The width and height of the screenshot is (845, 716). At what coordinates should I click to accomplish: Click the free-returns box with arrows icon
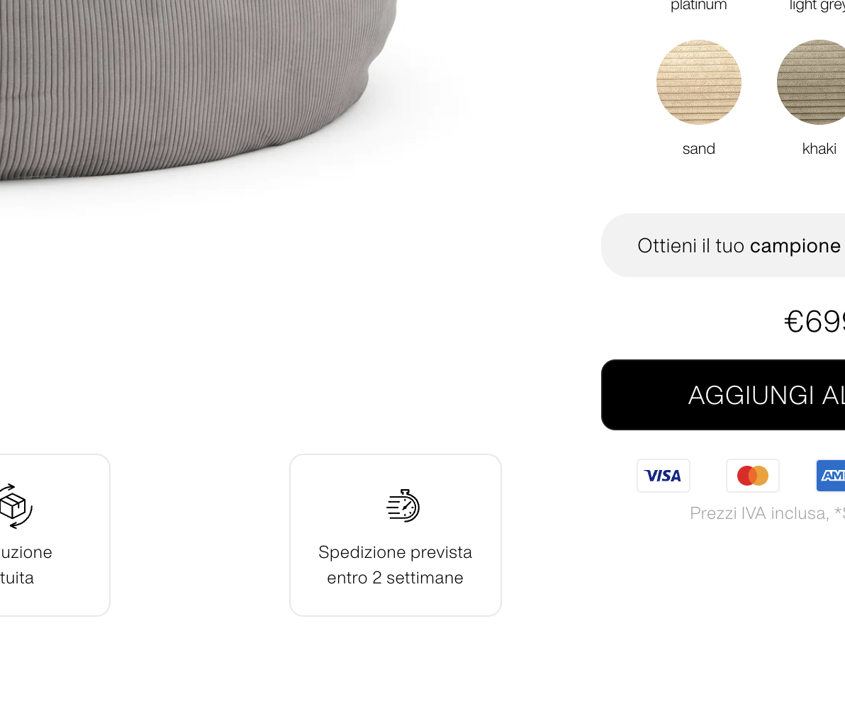pyautogui.click(x=16, y=506)
